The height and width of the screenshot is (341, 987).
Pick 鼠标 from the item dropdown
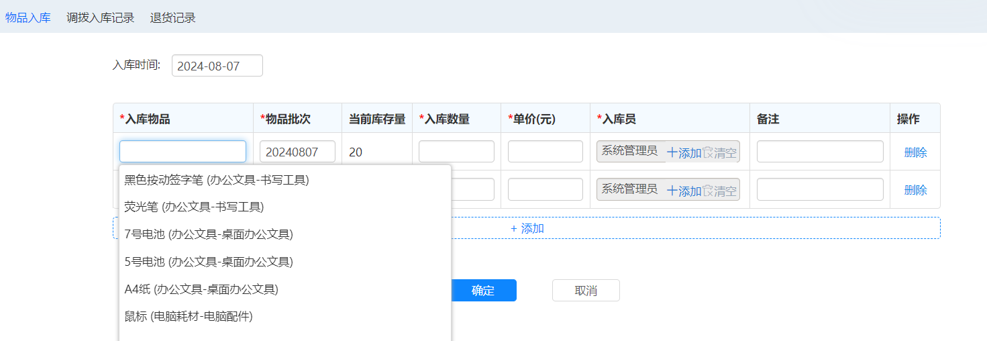click(189, 316)
